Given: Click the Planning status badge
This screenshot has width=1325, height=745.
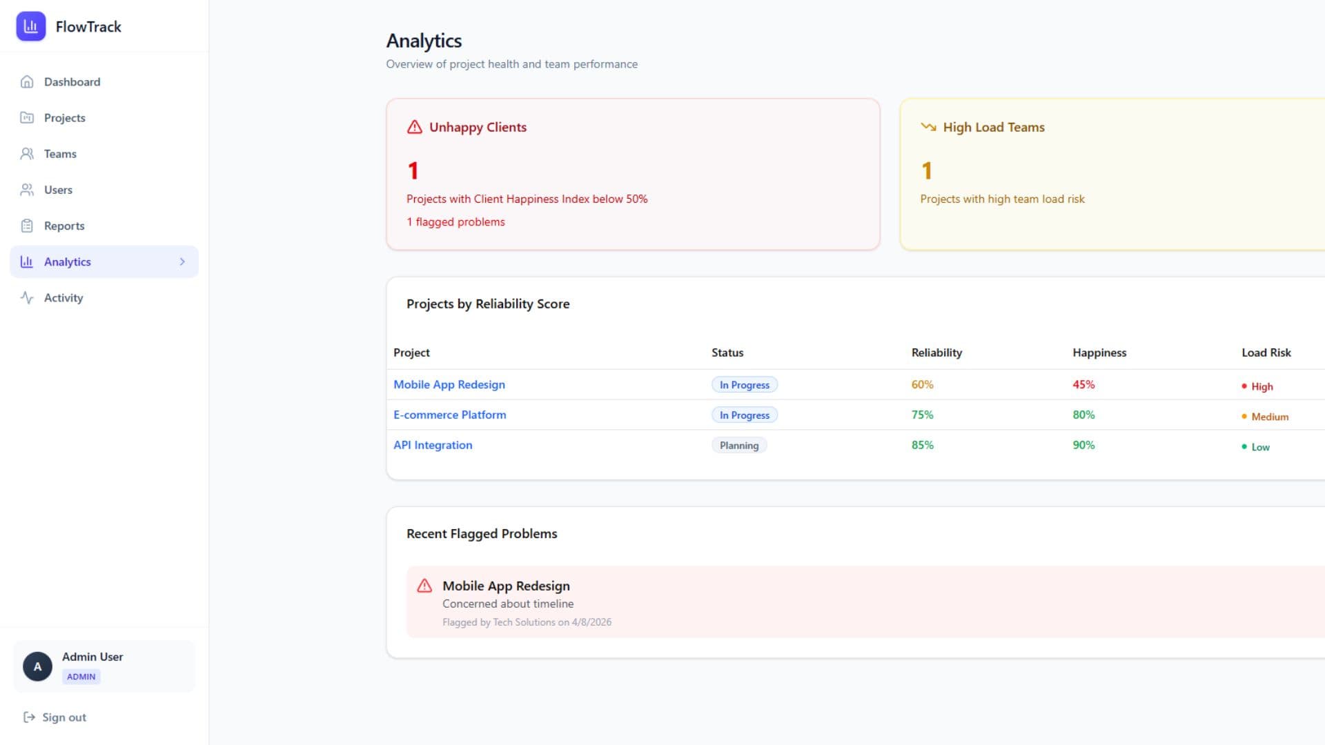Looking at the screenshot, I should coord(739,446).
